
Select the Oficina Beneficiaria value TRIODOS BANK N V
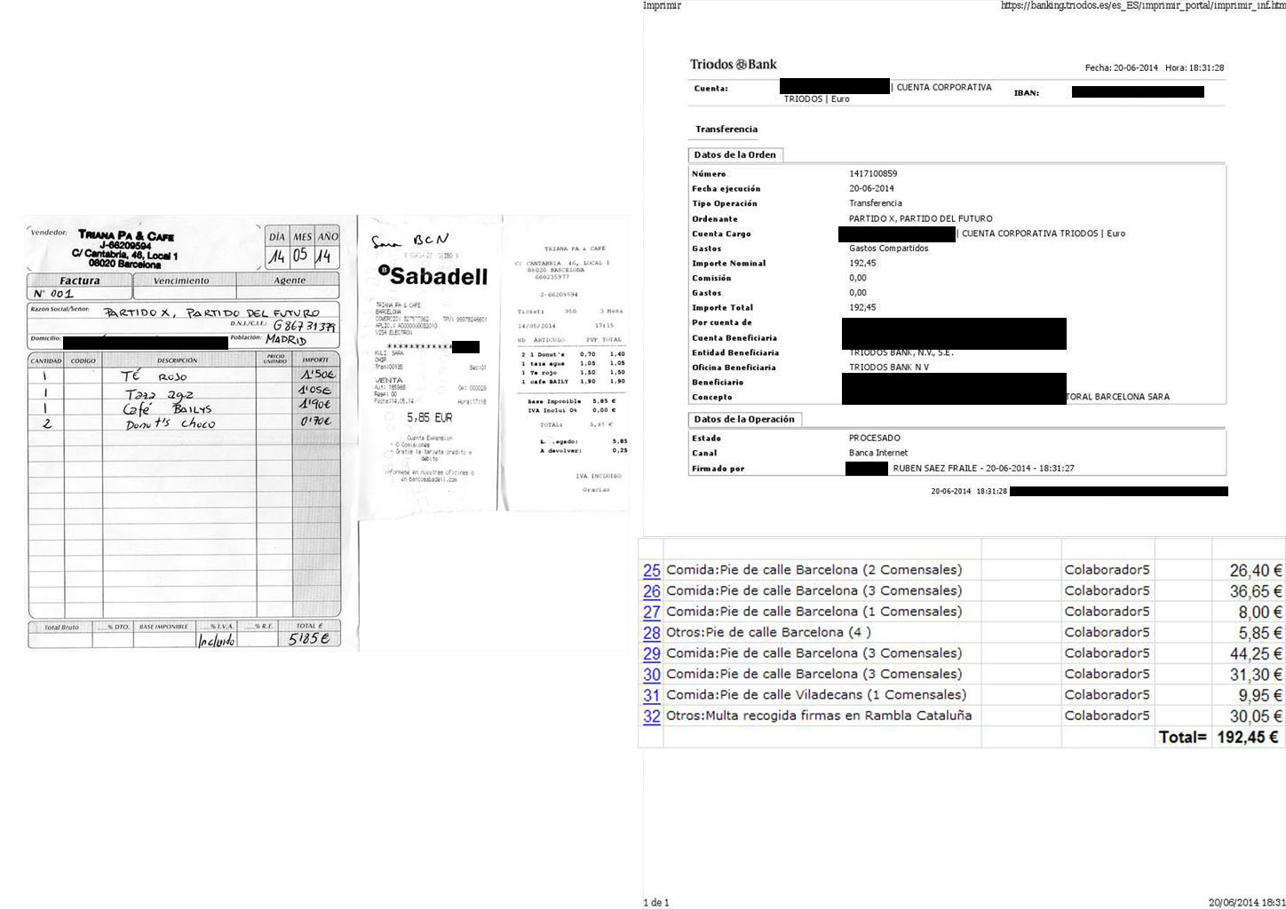[x=889, y=368]
